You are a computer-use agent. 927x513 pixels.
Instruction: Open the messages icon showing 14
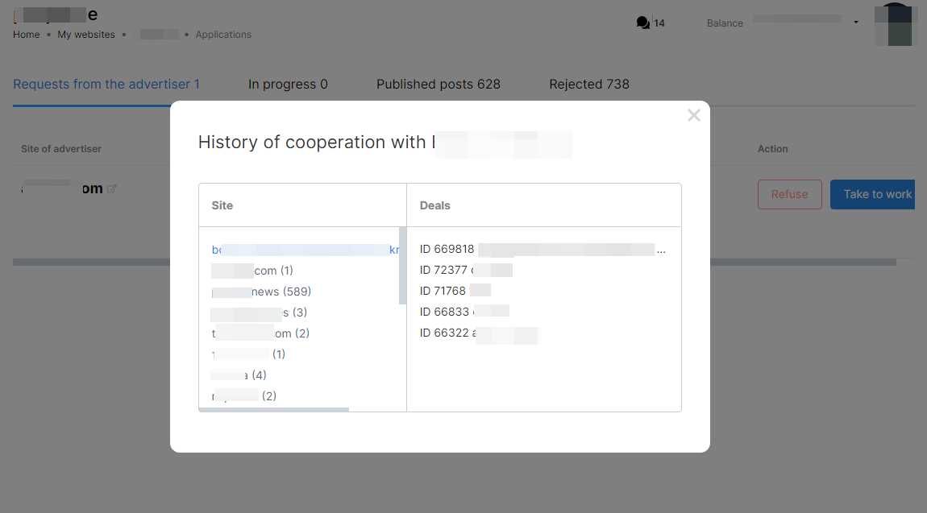pos(643,23)
